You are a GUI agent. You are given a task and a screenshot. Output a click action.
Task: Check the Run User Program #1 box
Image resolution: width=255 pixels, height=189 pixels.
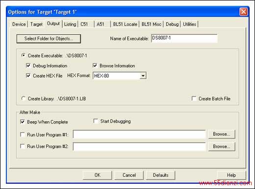[23, 135]
